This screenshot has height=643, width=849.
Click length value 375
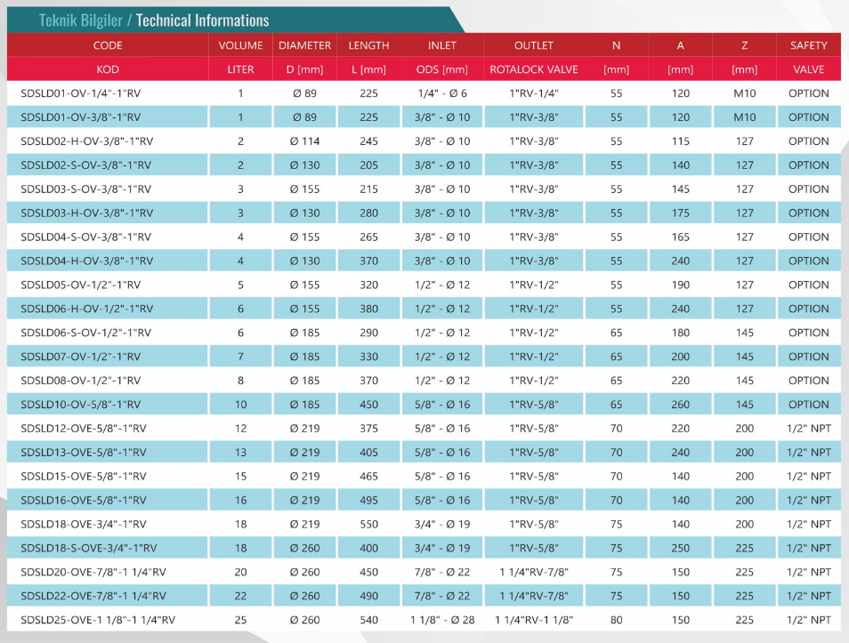point(368,428)
